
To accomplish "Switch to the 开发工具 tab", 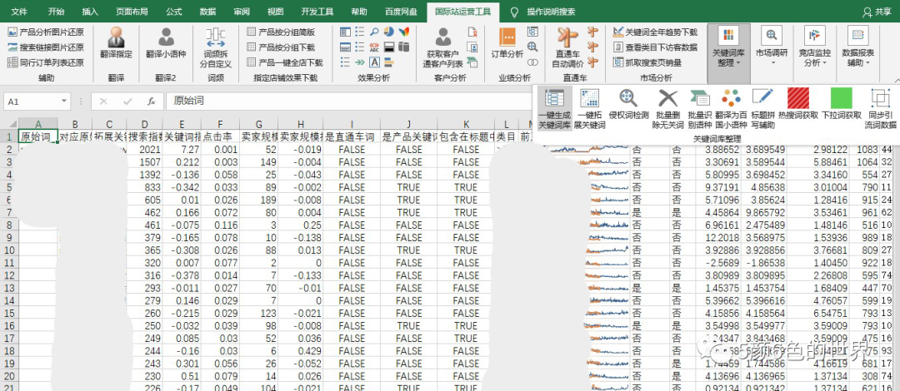I will (x=317, y=11).
